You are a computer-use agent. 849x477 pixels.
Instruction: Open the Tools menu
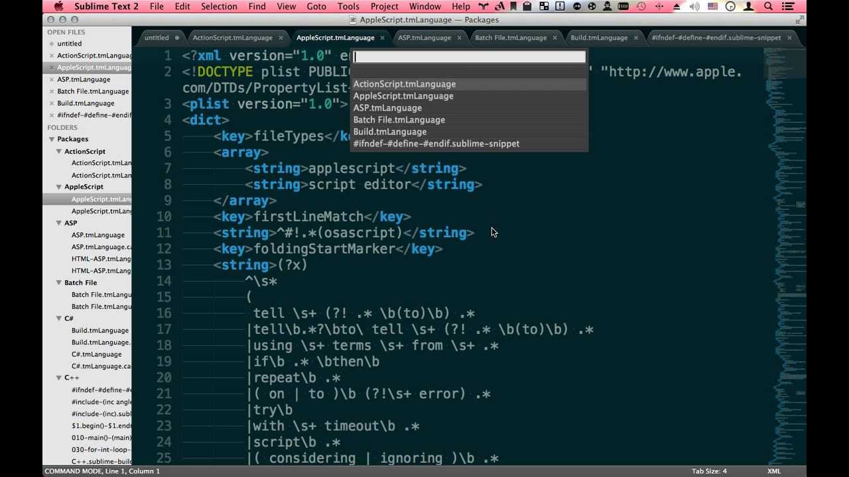(x=348, y=7)
